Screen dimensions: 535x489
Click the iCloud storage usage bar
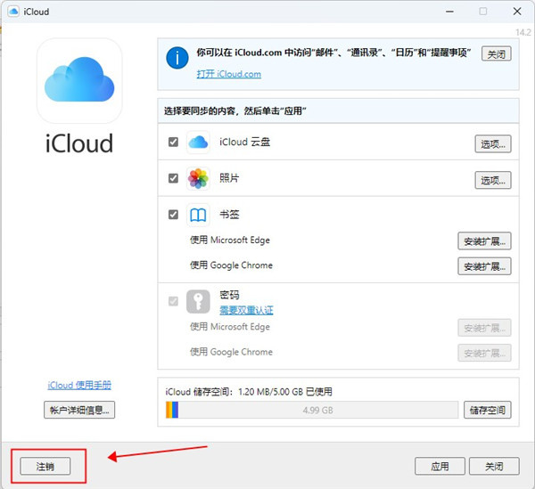pyautogui.click(x=311, y=410)
